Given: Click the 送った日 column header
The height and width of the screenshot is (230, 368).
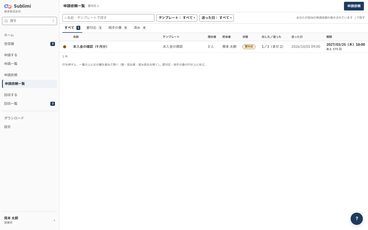Looking at the screenshot, I should click(x=297, y=37).
